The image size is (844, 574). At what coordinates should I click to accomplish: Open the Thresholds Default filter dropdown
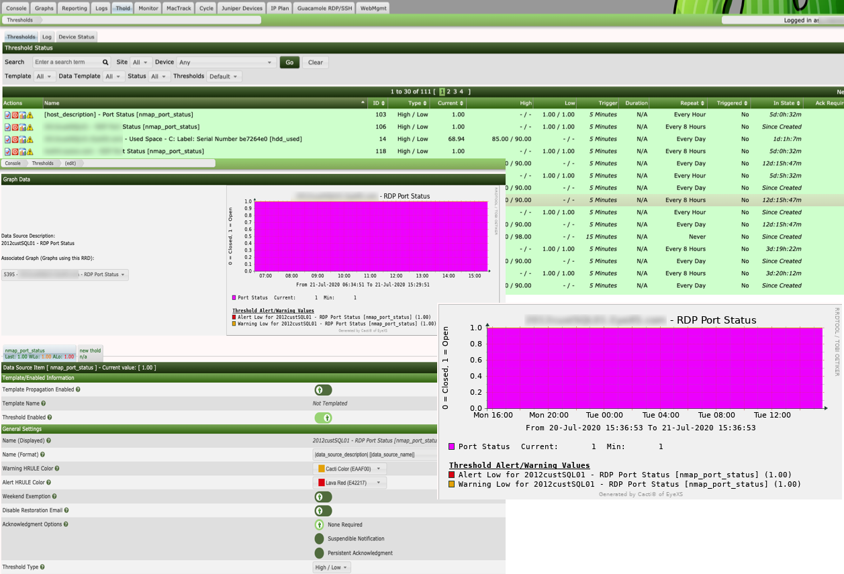pos(224,77)
